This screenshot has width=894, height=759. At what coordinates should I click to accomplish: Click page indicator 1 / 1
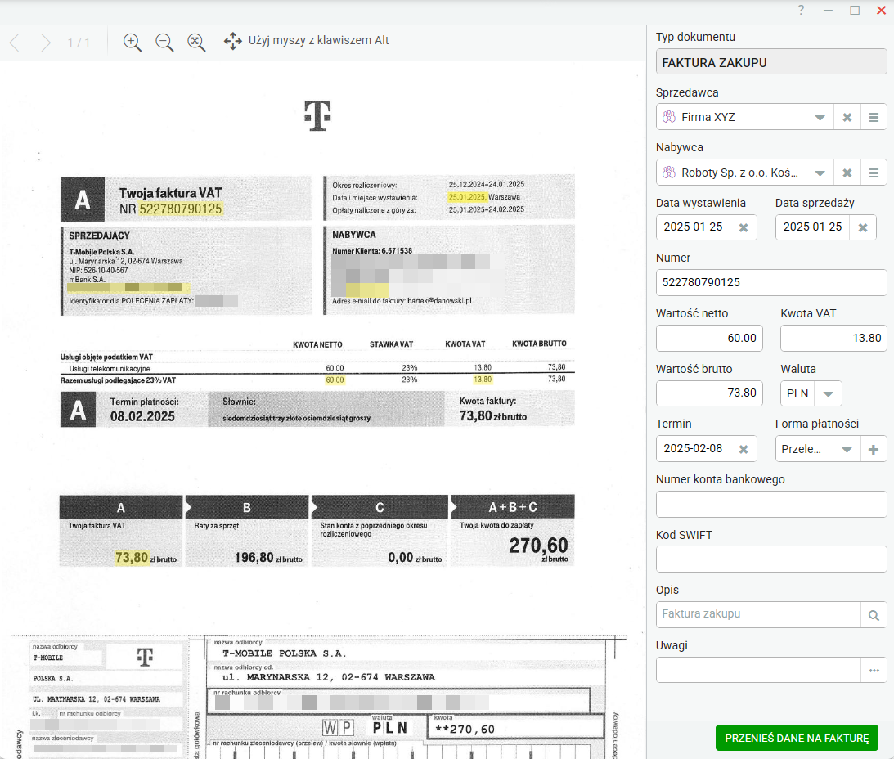pyautogui.click(x=79, y=43)
